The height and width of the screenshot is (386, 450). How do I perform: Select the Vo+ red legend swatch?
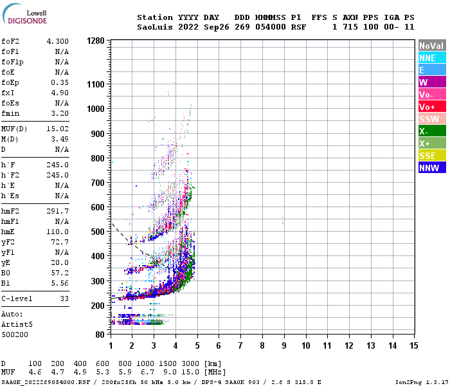pos(432,107)
